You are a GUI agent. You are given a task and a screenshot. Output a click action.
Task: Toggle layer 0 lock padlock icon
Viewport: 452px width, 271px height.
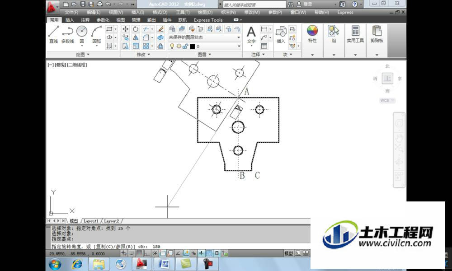[185, 46]
